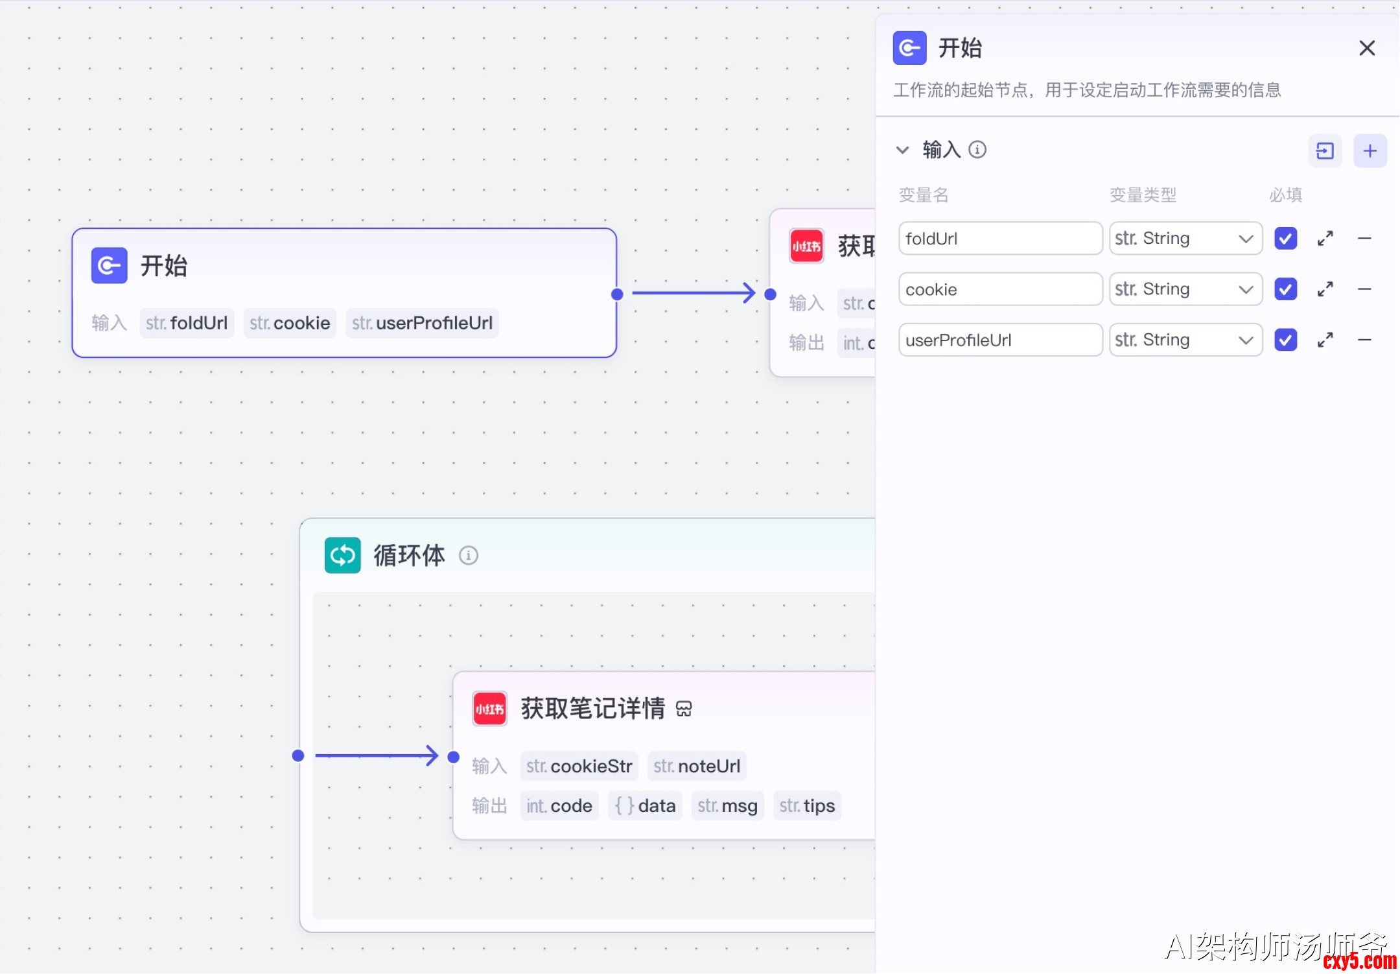1400x974 pixels.
Task: Uncheck required for foldUrl
Action: 1285,239
